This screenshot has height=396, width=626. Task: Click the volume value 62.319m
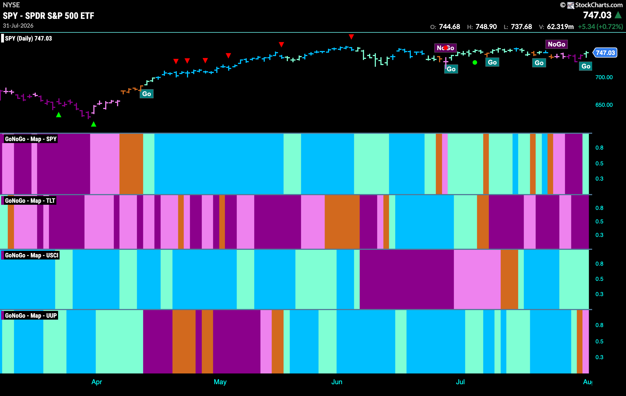pyautogui.click(x=560, y=27)
